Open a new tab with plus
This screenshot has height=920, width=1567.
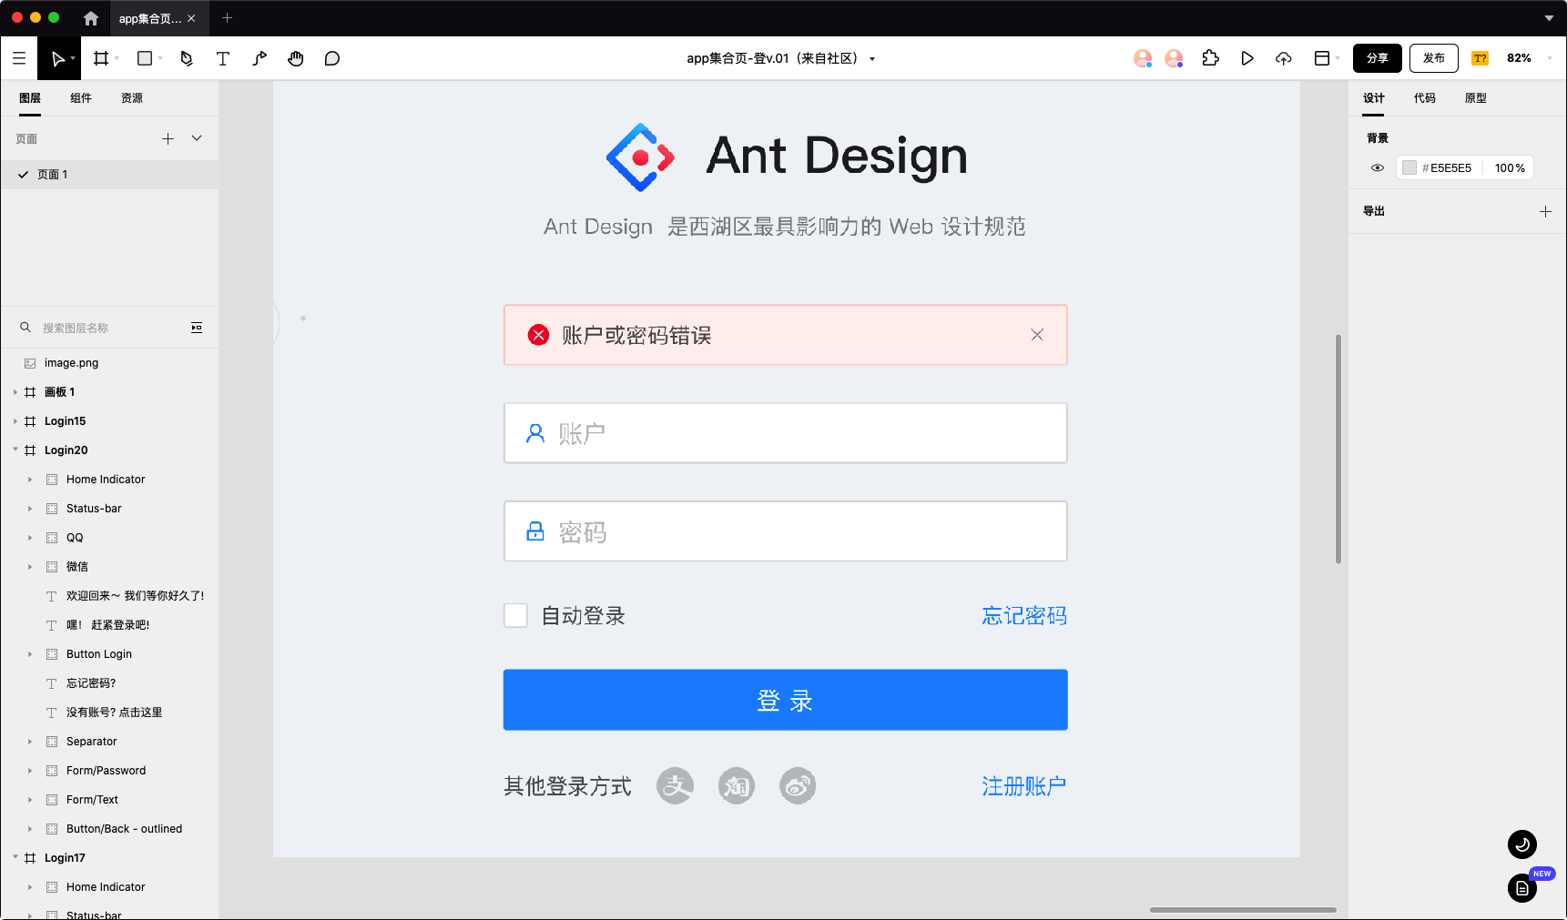click(x=228, y=18)
